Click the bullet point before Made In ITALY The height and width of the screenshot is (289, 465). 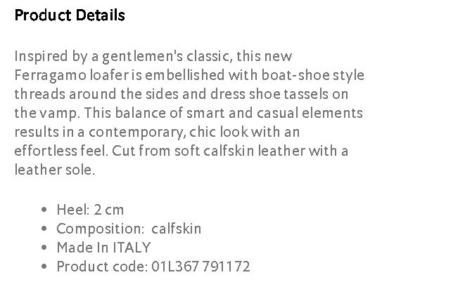(44, 248)
